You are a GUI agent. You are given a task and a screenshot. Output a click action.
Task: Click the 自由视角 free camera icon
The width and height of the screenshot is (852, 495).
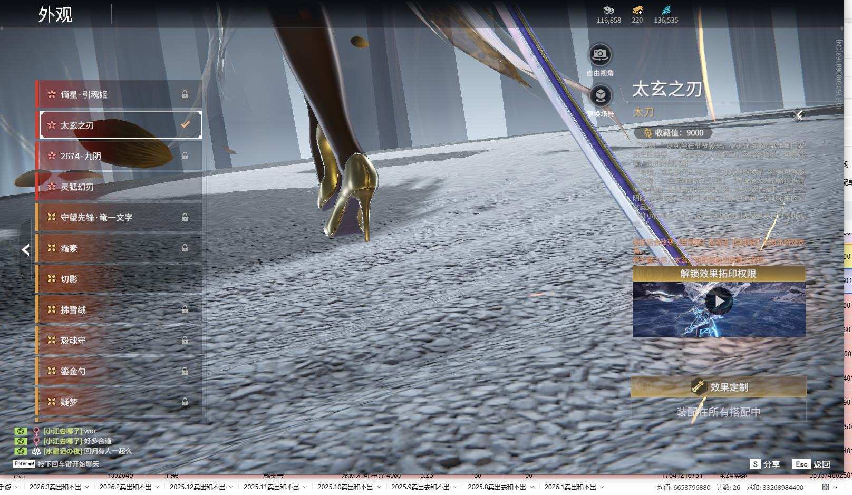[600, 55]
